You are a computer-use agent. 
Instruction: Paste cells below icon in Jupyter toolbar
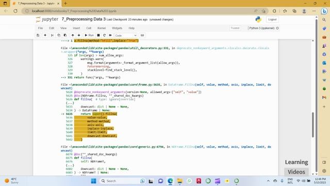[x=65, y=35]
